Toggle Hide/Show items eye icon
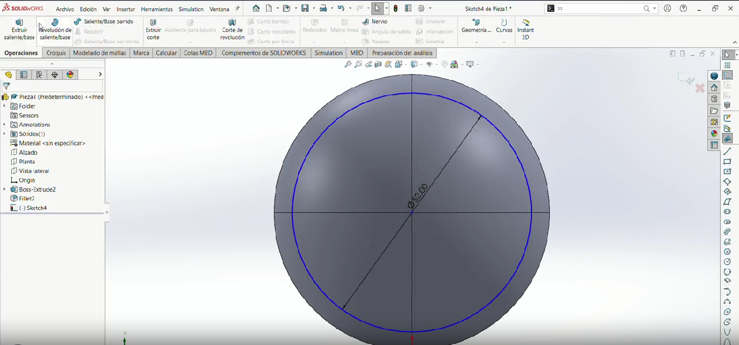Image resolution: width=739 pixels, height=345 pixels. 430,64
